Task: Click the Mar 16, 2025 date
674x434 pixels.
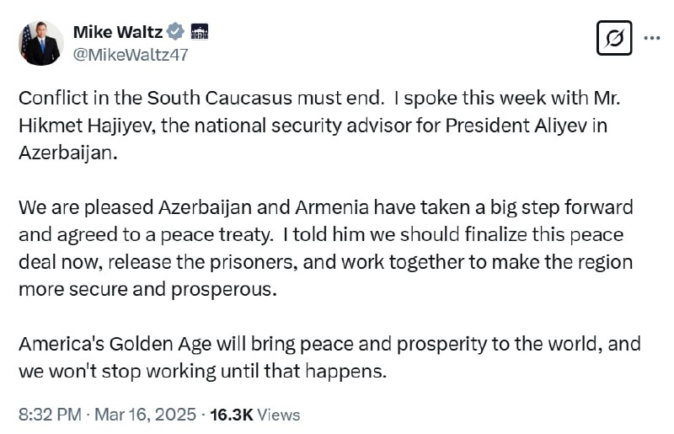Action: pyautogui.click(x=145, y=415)
